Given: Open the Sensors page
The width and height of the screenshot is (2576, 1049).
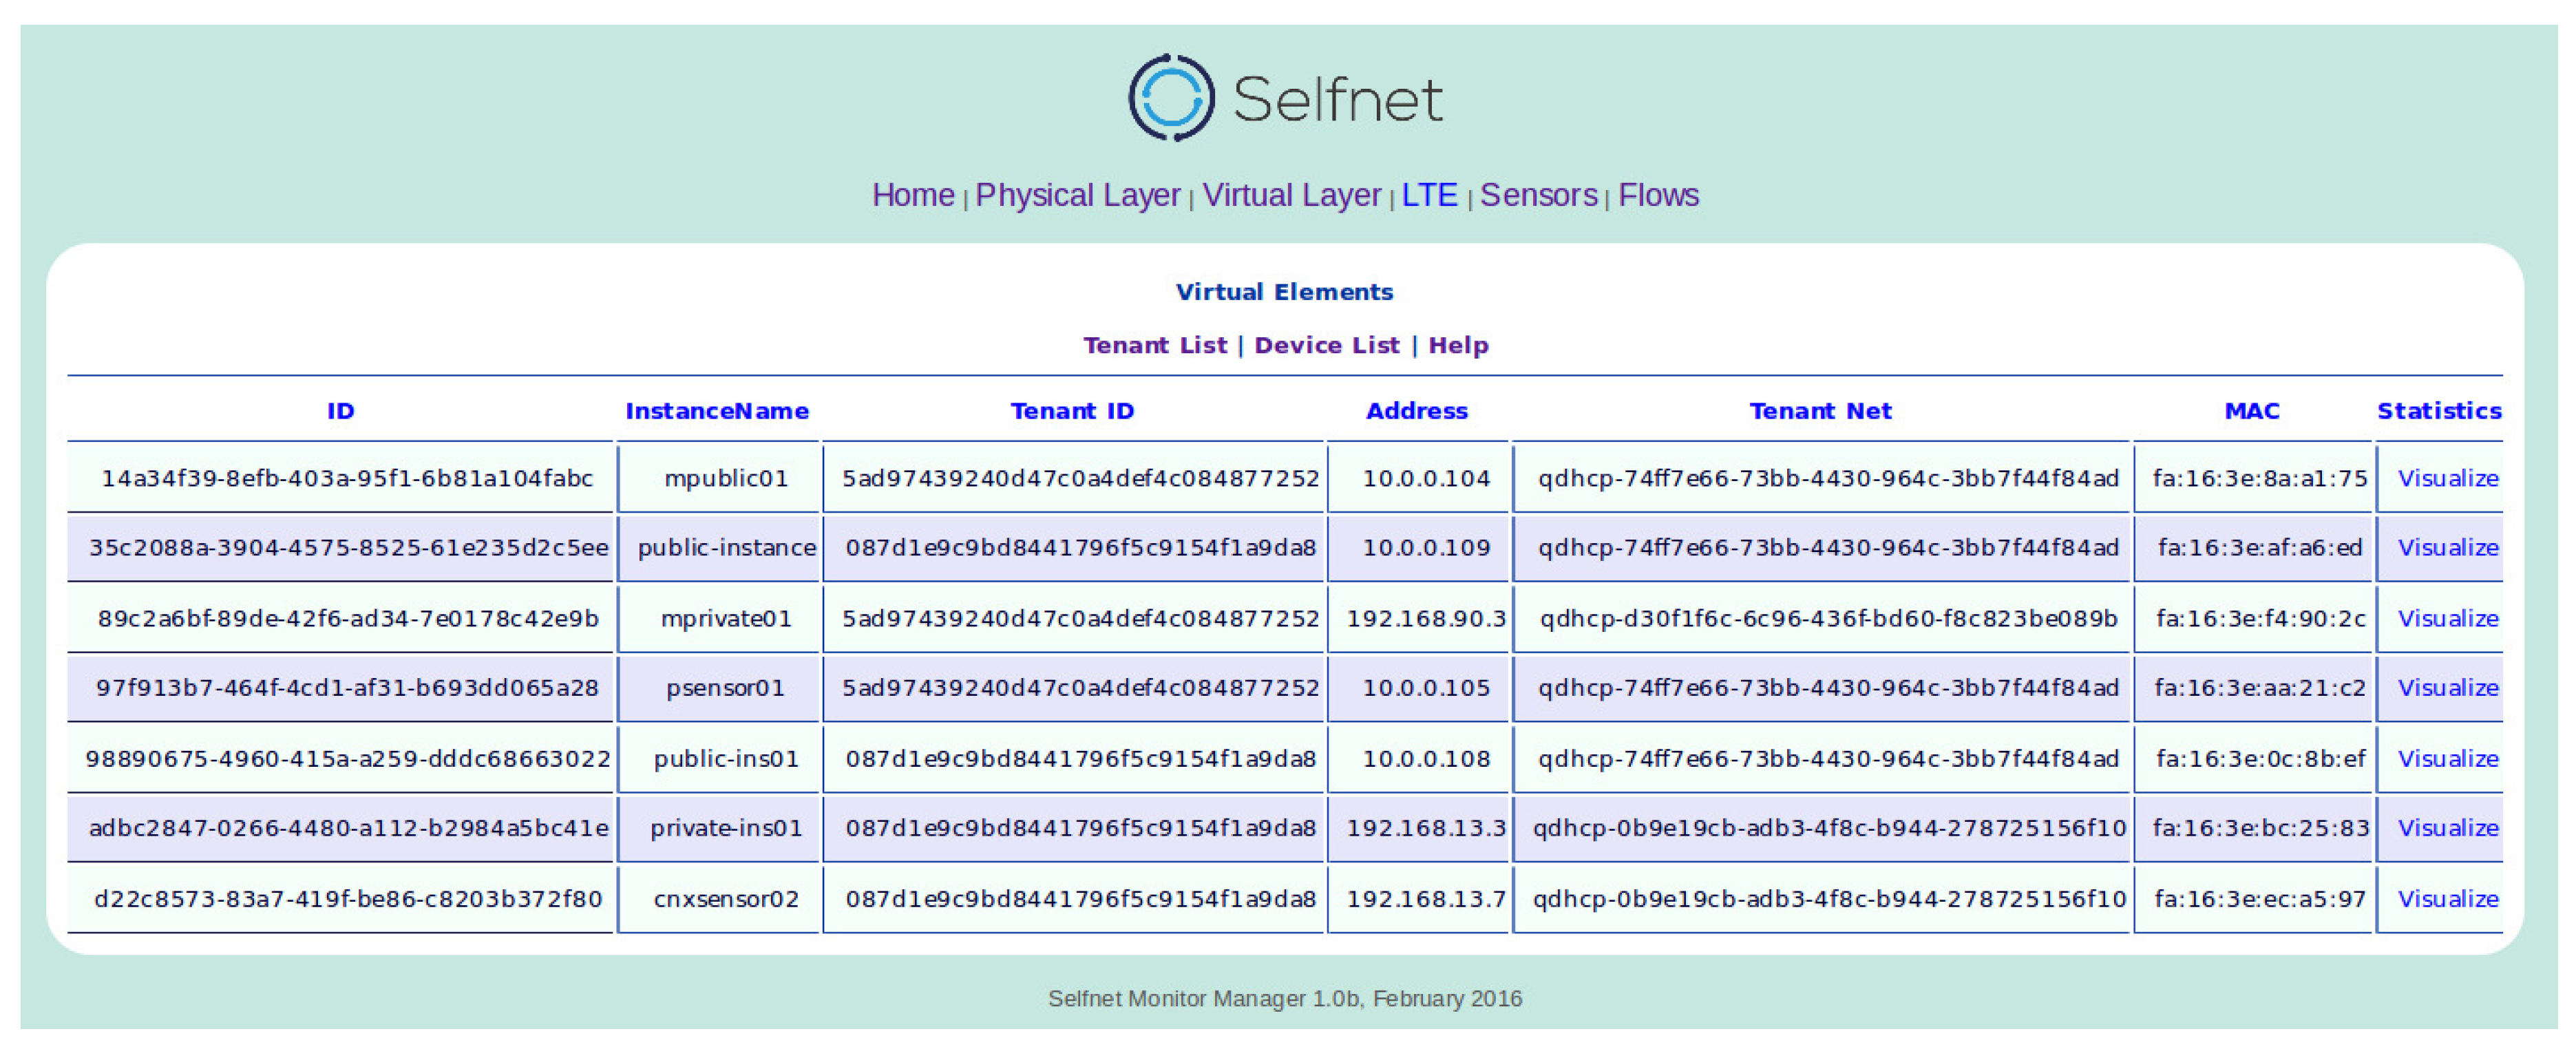Looking at the screenshot, I should (1538, 195).
